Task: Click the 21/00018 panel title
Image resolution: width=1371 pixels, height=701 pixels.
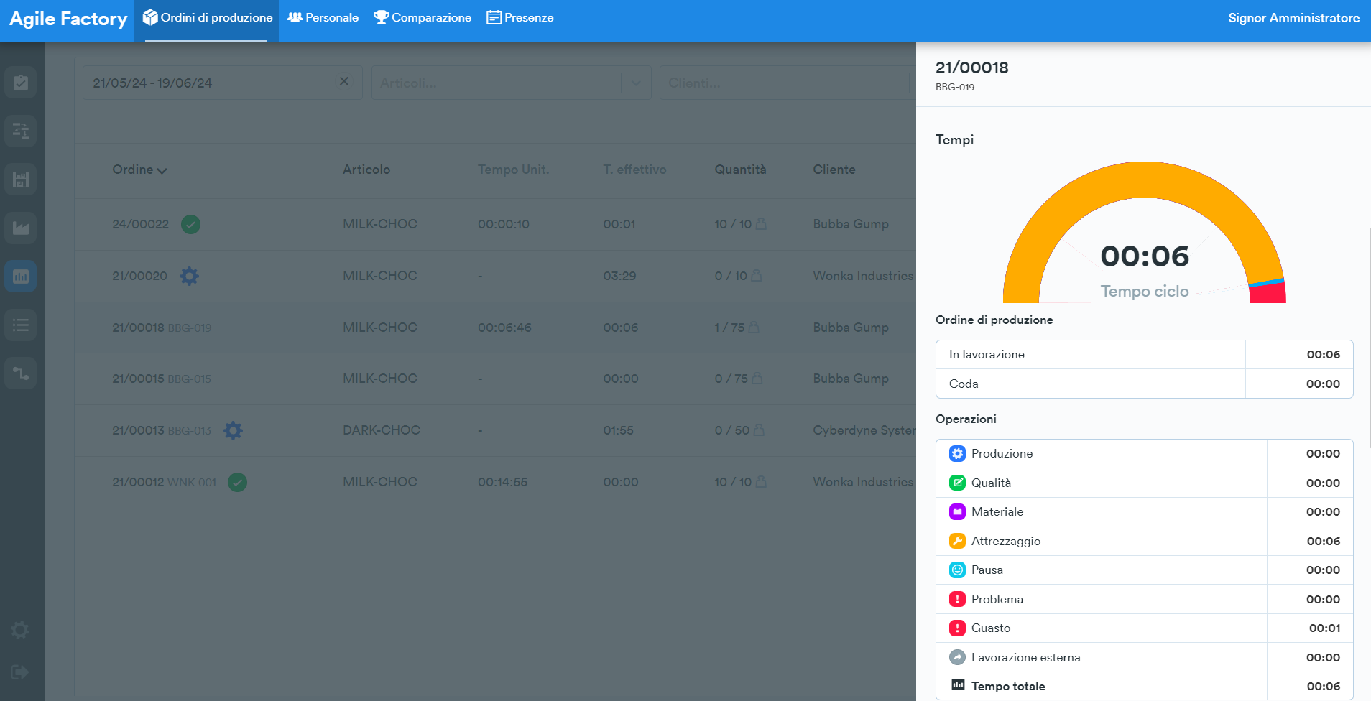Action: (x=971, y=68)
